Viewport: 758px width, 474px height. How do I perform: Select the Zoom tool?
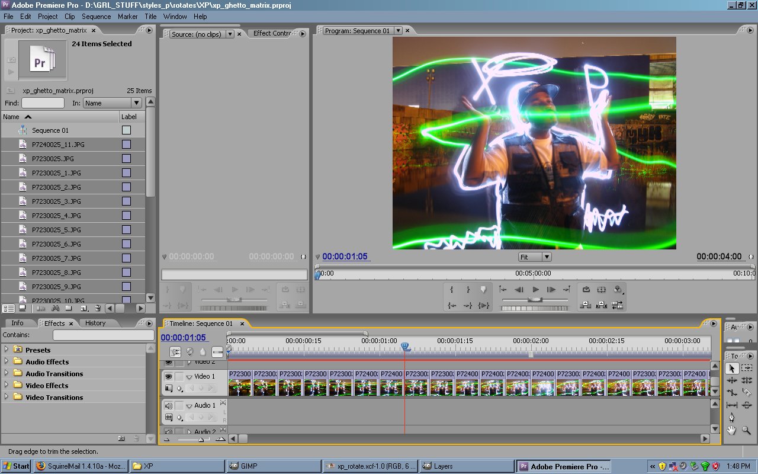coord(746,430)
